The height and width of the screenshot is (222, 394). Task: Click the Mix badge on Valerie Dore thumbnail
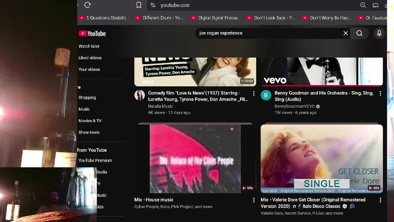(x=374, y=188)
